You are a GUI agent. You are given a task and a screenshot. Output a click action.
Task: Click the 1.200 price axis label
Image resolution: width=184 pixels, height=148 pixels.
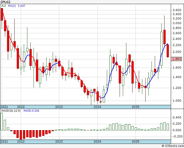point(177,88)
